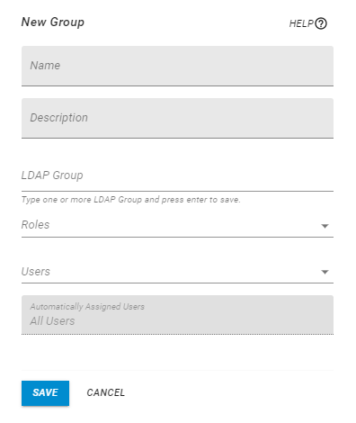Select the LDAP Group input field
356x423 pixels.
click(177, 175)
